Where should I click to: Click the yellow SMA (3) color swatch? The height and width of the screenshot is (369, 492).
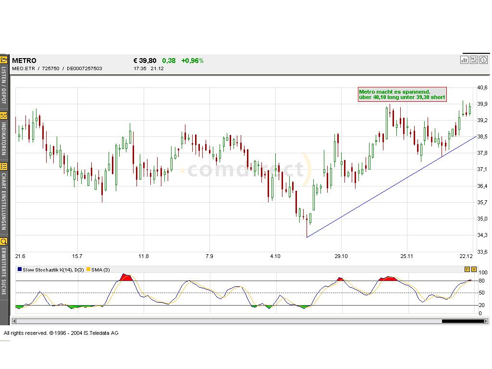(88, 269)
